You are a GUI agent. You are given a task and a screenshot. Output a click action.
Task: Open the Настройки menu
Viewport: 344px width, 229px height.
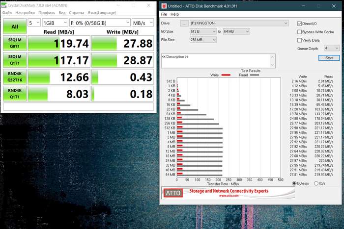point(25,13)
